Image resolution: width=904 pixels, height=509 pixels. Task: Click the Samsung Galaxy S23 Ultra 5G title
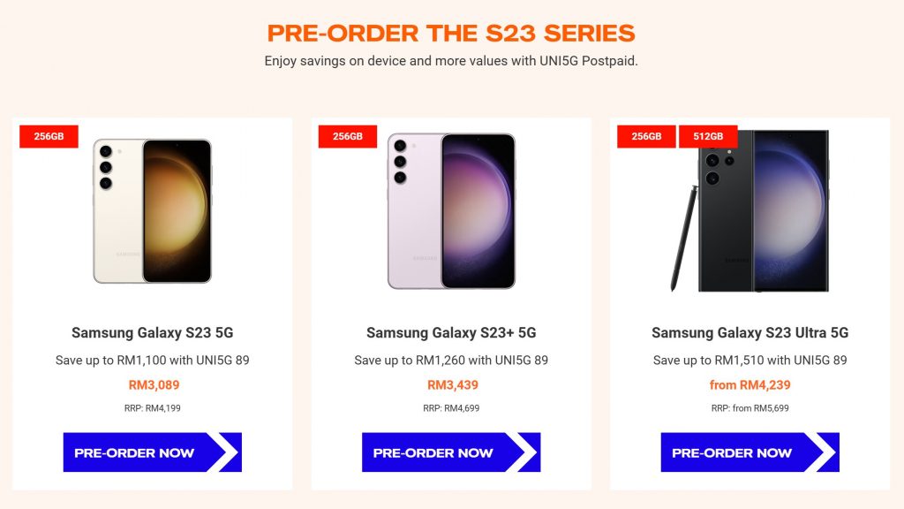pyautogui.click(x=750, y=333)
